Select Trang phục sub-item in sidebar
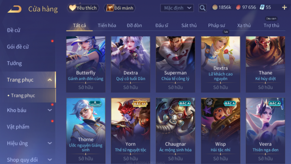Viewport: 291px width, 164px height. pos(23,95)
